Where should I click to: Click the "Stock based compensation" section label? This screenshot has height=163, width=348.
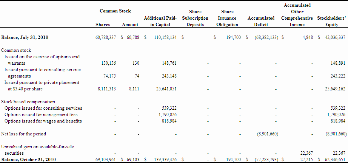[28, 102]
